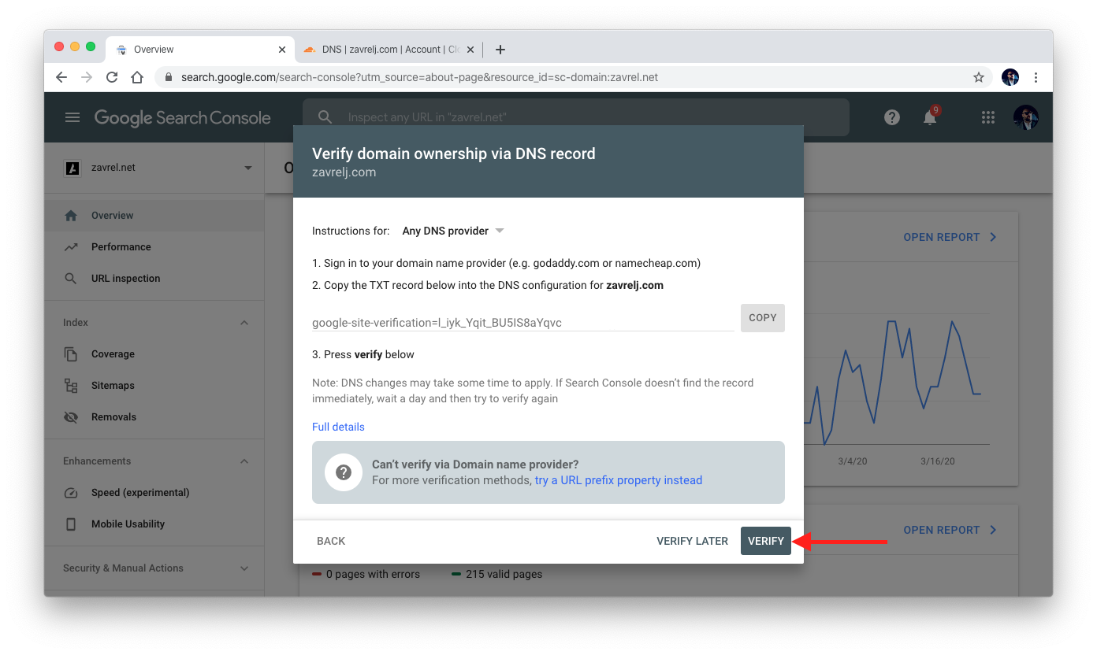Viewport: 1097px width, 655px height.
Task: Click the Coverage pages icon
Action: (x=71, y=354)
